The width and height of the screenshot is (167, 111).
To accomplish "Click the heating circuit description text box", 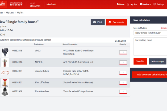I will 150,46.
